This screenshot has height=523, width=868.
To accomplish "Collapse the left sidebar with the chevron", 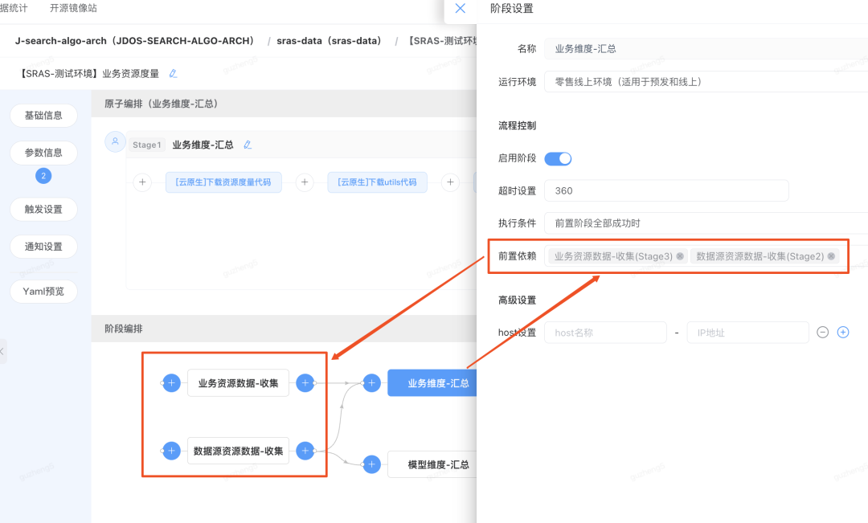I will (x=2, y=351).
